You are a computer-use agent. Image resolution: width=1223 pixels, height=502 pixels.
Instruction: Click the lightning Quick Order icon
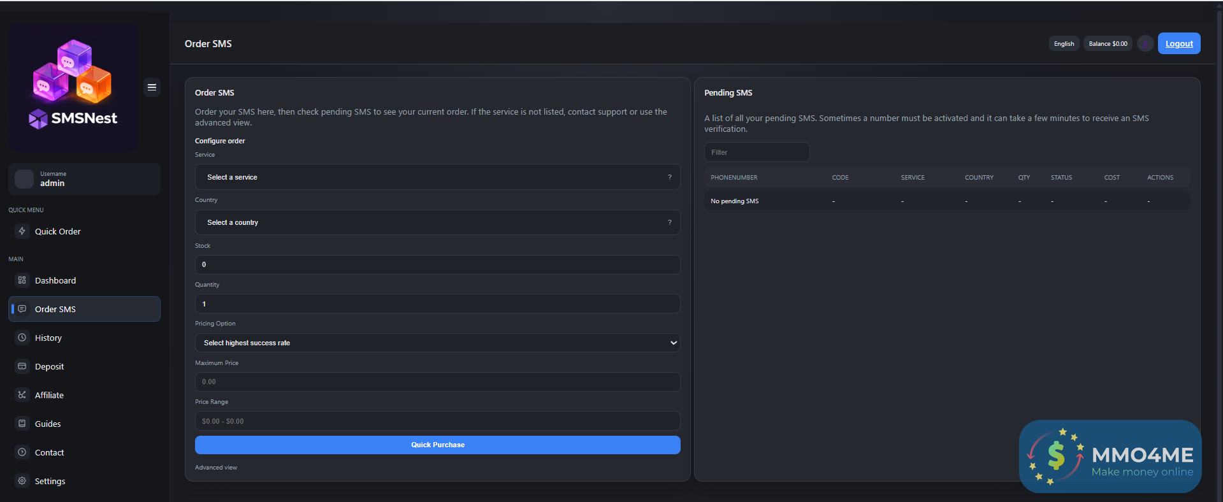tap(22, 231)
